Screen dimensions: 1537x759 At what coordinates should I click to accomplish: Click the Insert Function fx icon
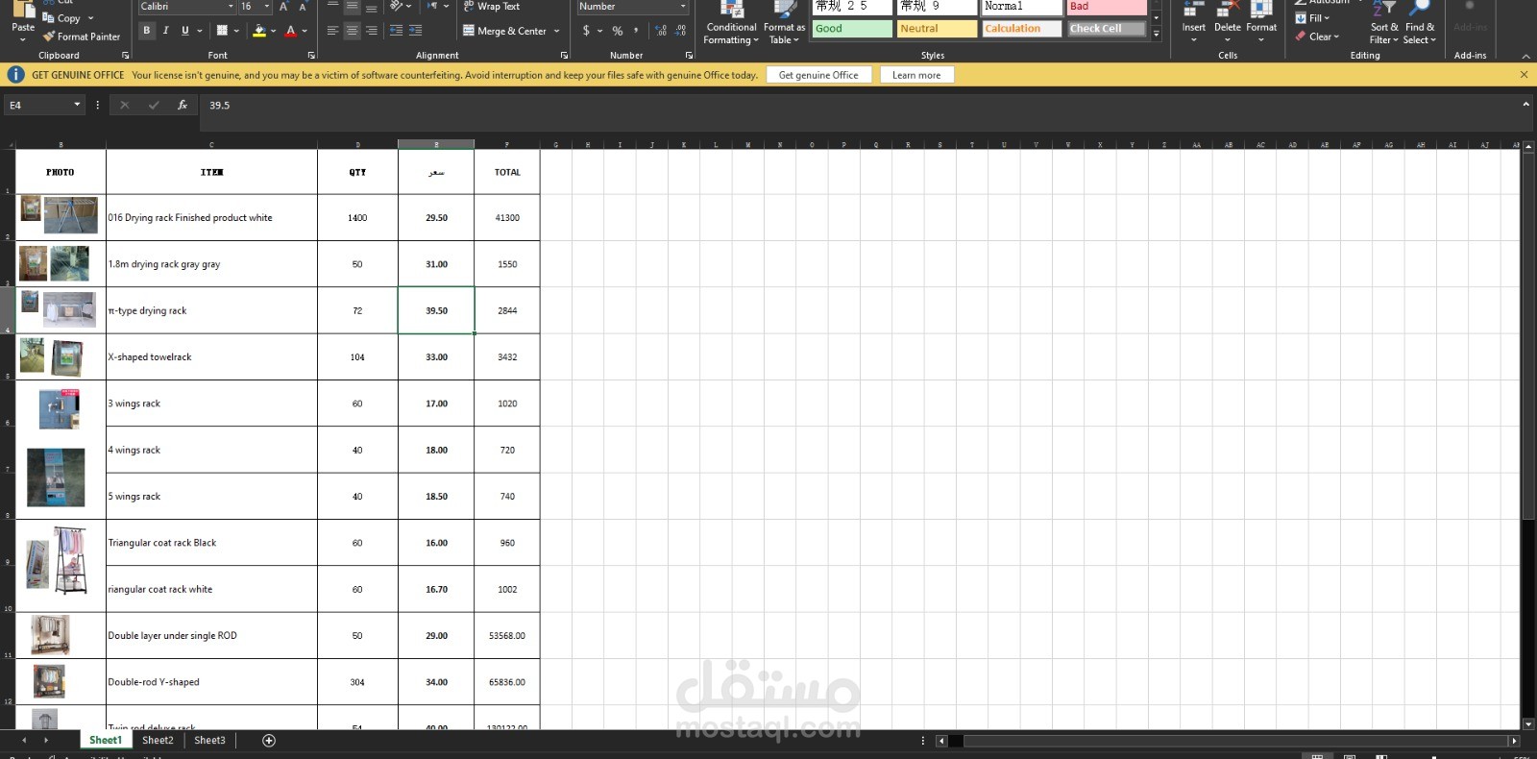point(183,105)
